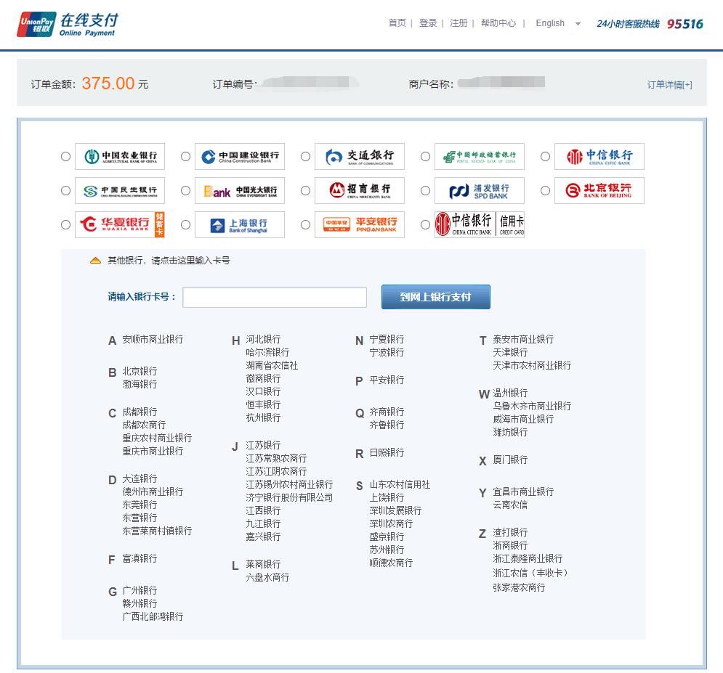This screenshot has width=723, height=673.
Task: Collapse the 其他银行 section with the orange arrow
Action: coord(95,261)
